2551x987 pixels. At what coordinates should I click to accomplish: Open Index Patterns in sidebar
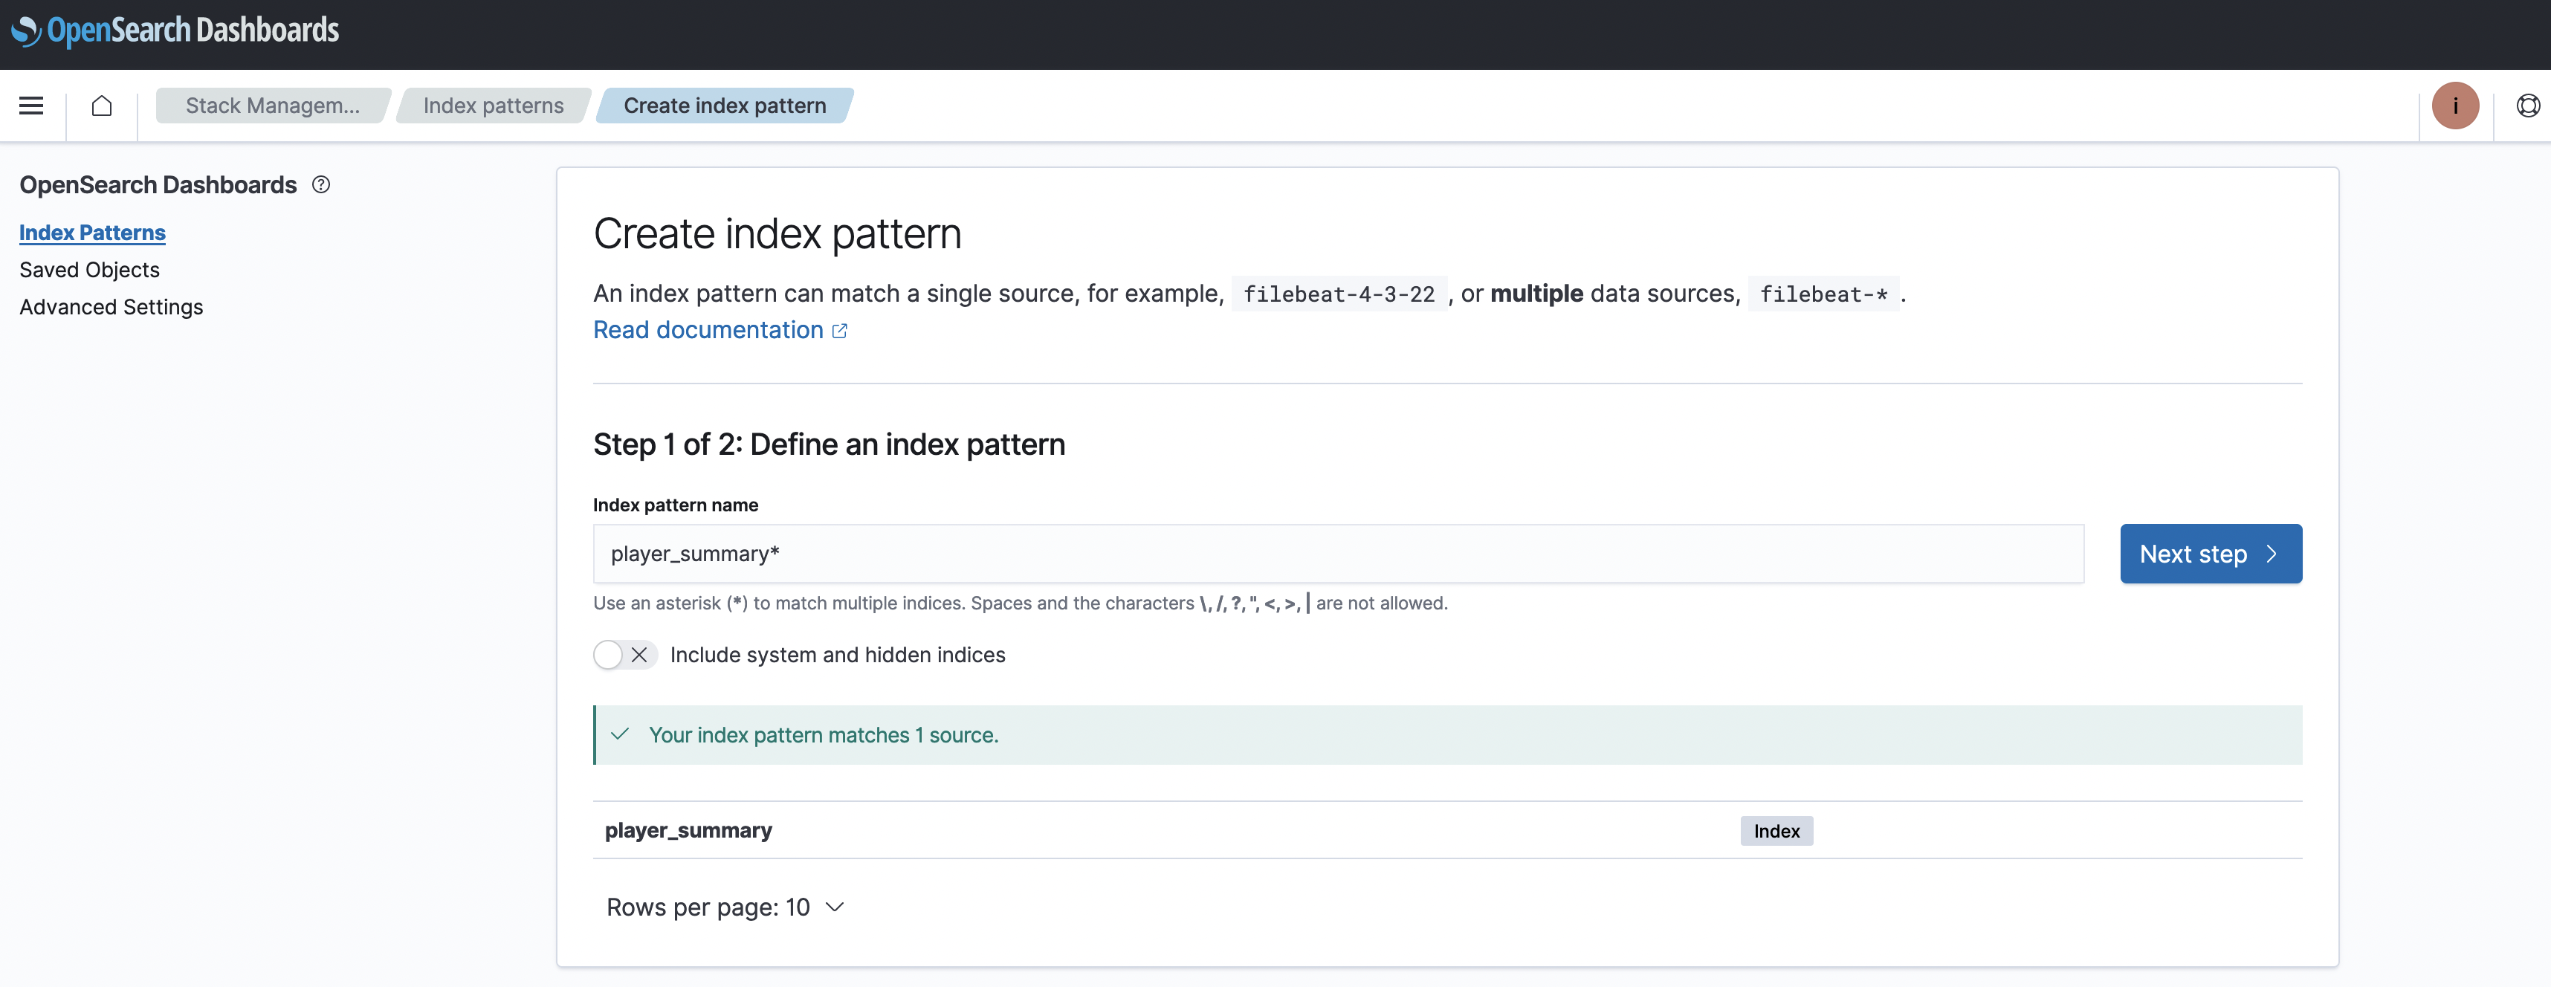coord(92,233)
